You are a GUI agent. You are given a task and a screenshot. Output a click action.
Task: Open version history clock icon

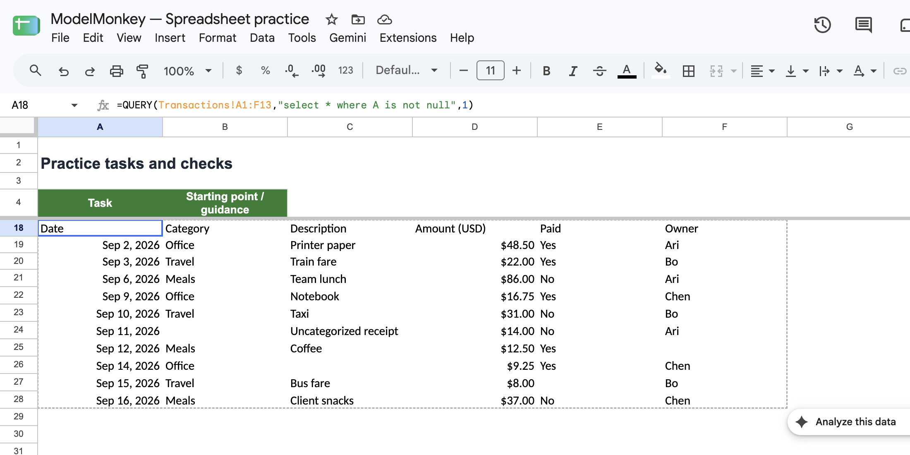[x=822, y=25]
